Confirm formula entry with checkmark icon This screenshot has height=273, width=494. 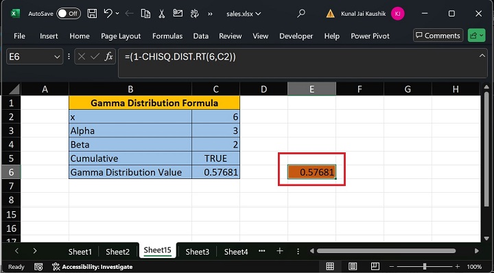pyautogui.click(x=95, y=57)
